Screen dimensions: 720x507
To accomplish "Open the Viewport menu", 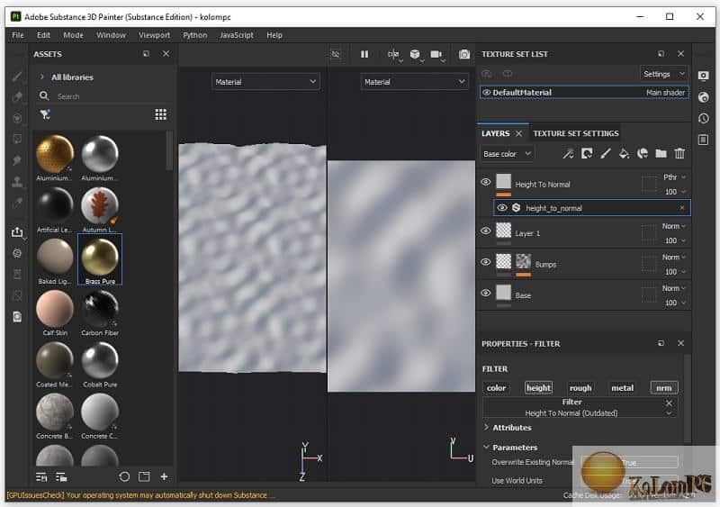I will (154, 35).
